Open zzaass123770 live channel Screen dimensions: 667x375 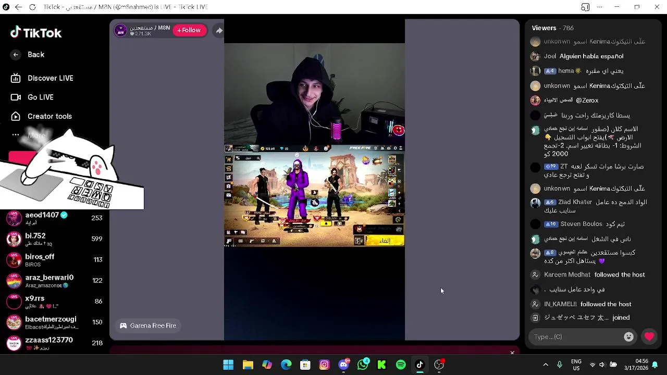click(55, 343)
